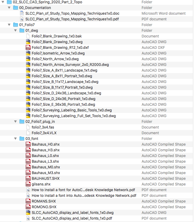The width and height of the screenshot is (194, 222).
Task: Click the DWG icon of Folio7_Isometric_Arrow_1x0.dwg
Action: [28, 53]
